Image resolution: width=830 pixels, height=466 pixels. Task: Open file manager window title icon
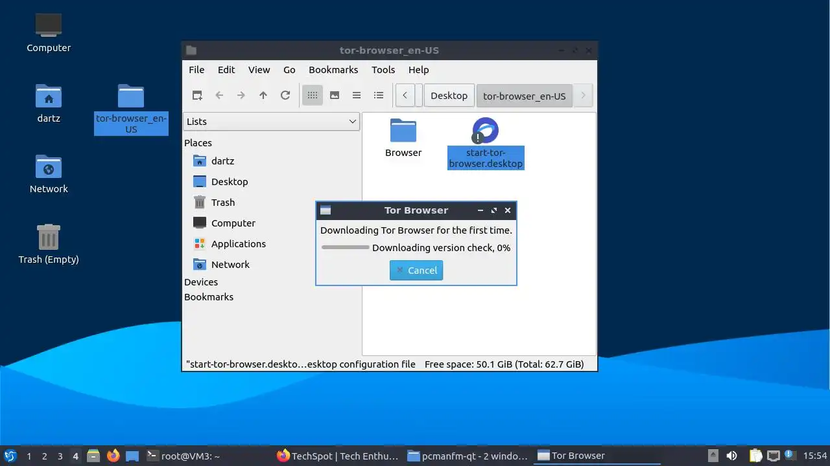191,50
